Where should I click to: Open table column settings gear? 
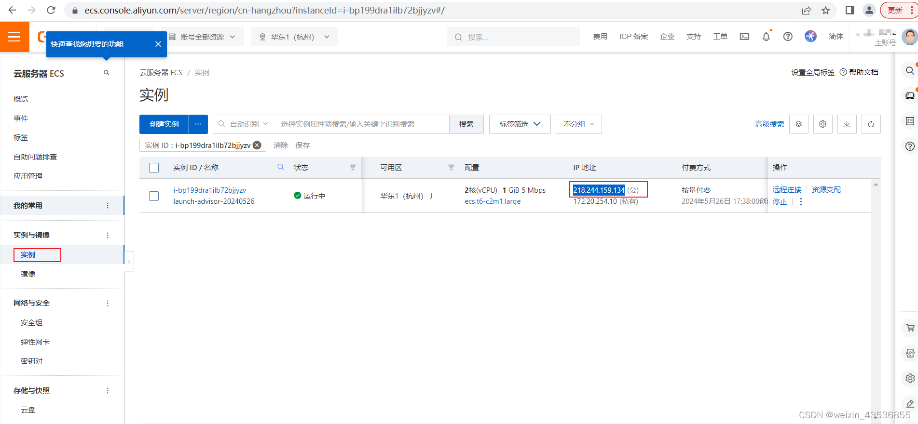[x=823, y=124]
